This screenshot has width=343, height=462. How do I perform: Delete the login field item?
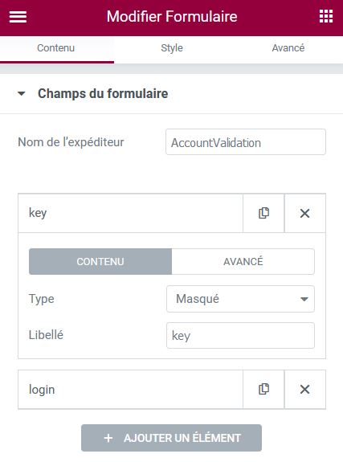click(x=304, y=389)
